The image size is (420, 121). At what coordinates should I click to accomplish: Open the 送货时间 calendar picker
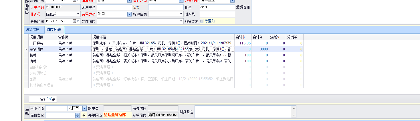pyautogui.click(x=75, y=21)
